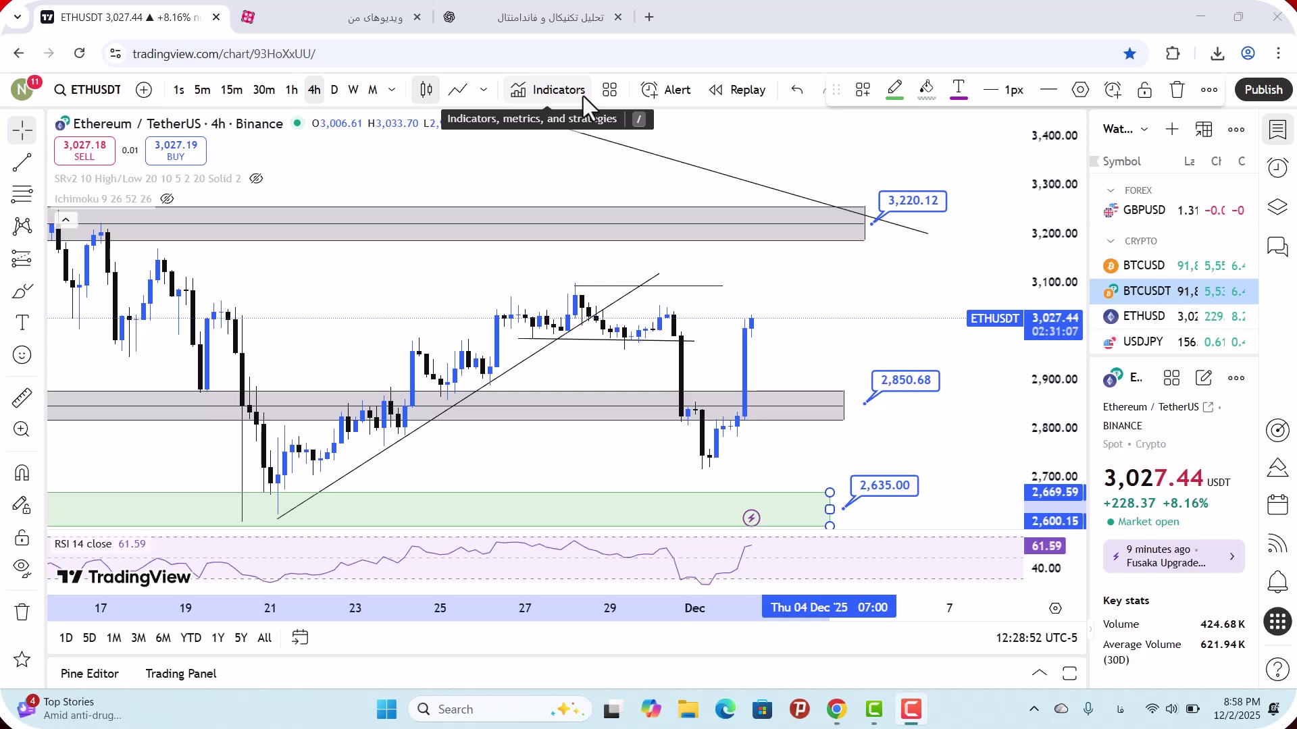The width and height of the screenshot is (1297, 729).
Task: Open the forecasting and measurement tools
Action: pyautogui.click(x=22, y=259)
